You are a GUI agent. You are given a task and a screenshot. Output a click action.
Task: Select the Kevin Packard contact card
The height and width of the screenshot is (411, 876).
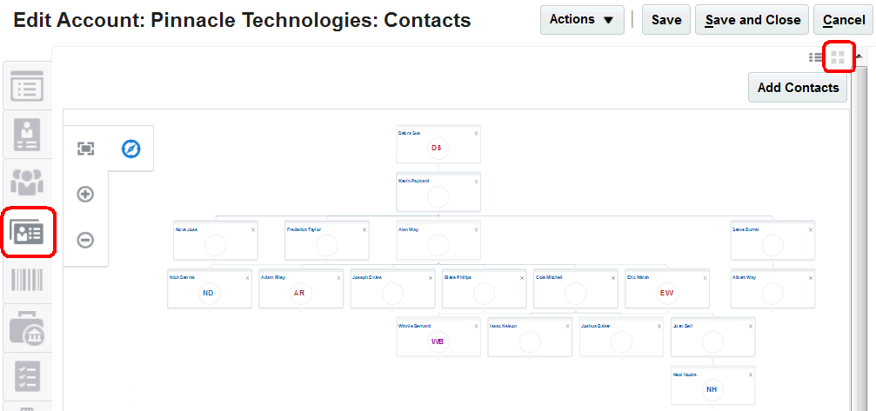tap(438, 193)
